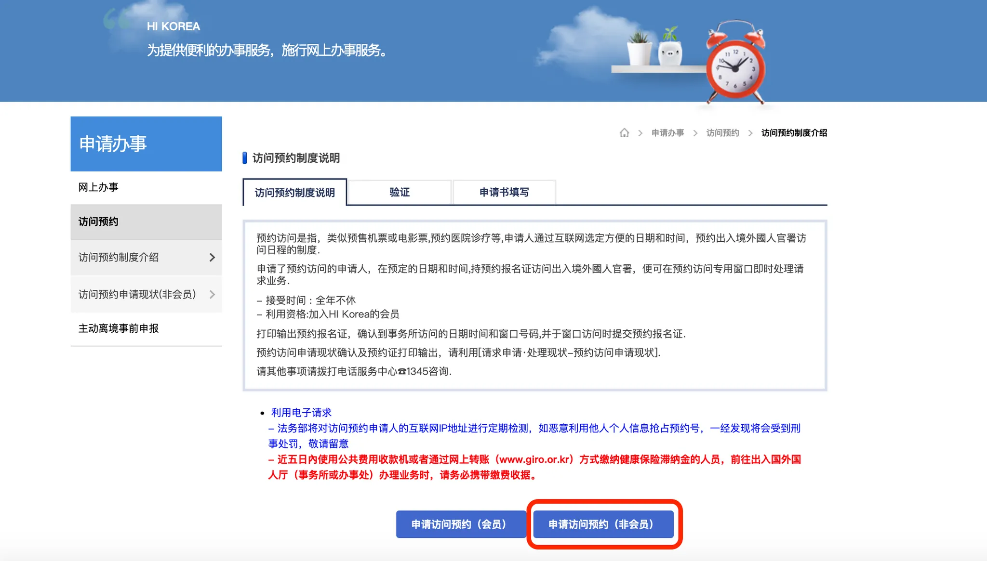Click 利用电子请求 blue link text

[301, 413]
